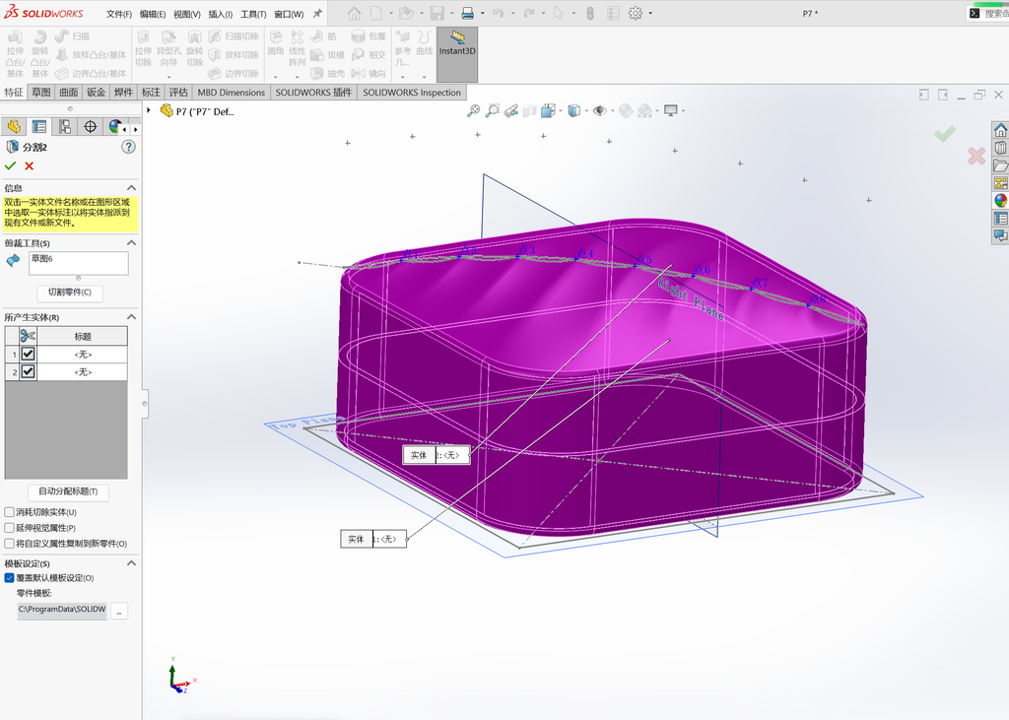Confirm split with the green check mark
The width and height of the screenshot is (1009, 720).
pos(10,166)
